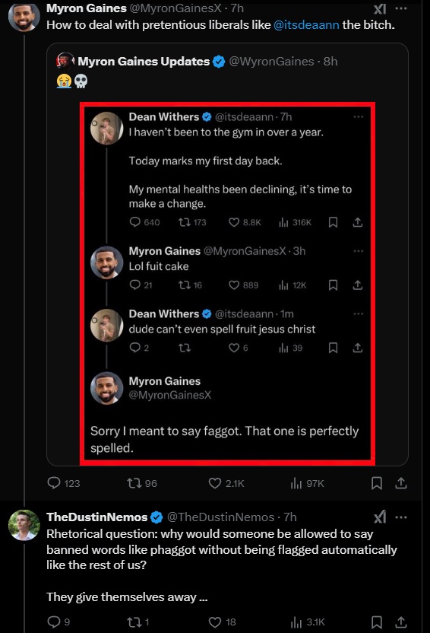Screen dimensions: 430x633
Task: Open the Myron Gaines Updates quoted account
Action: 144,62
